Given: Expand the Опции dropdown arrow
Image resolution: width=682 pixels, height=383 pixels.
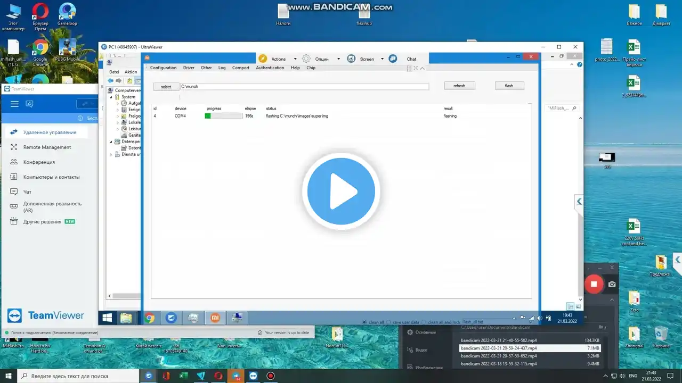Looking at the screenshot, I should [338, 59].
